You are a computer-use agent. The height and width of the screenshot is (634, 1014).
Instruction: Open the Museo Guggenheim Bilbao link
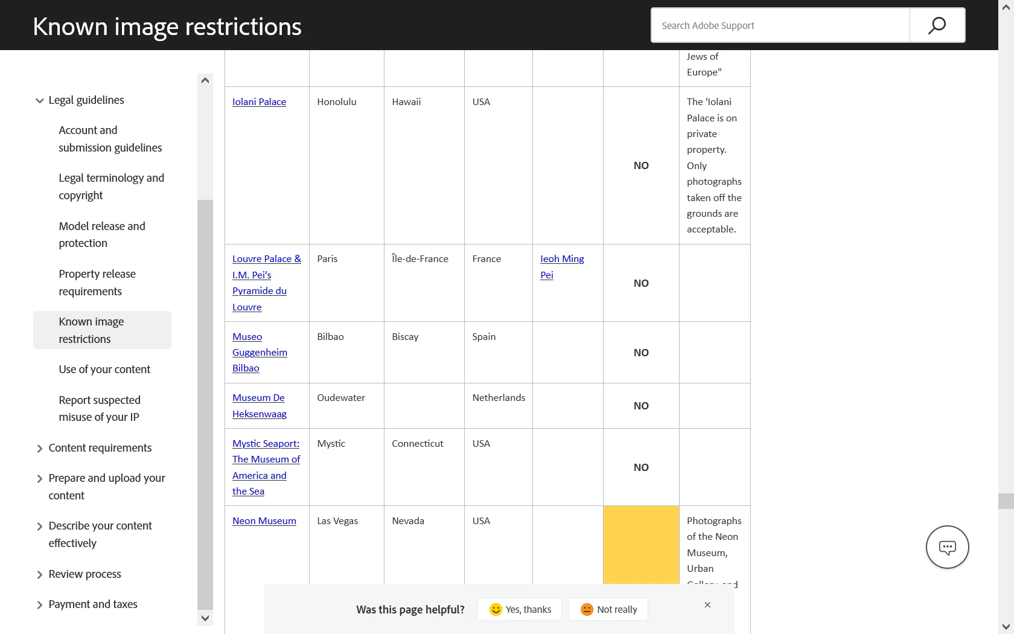(260, 353)
